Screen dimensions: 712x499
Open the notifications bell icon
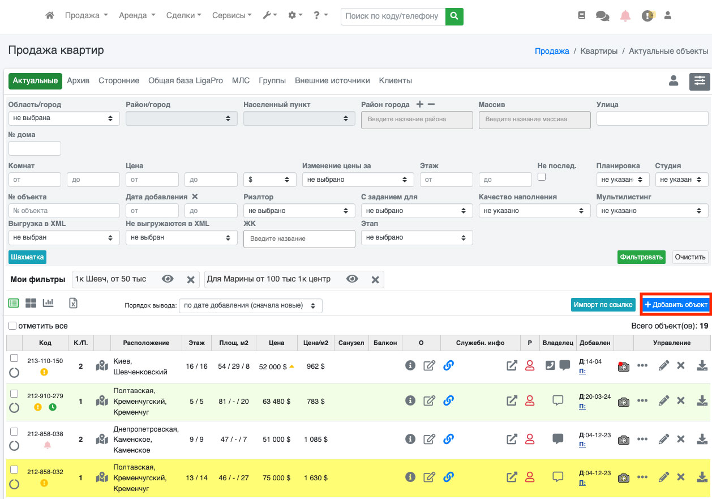point(625,16)
